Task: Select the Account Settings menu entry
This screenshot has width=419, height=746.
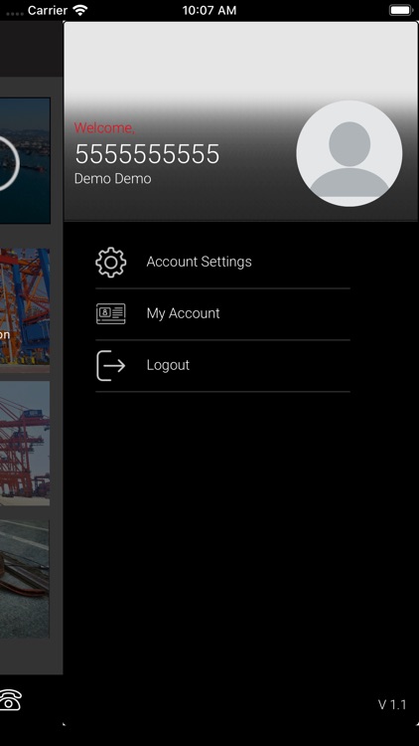Action: 222,263
